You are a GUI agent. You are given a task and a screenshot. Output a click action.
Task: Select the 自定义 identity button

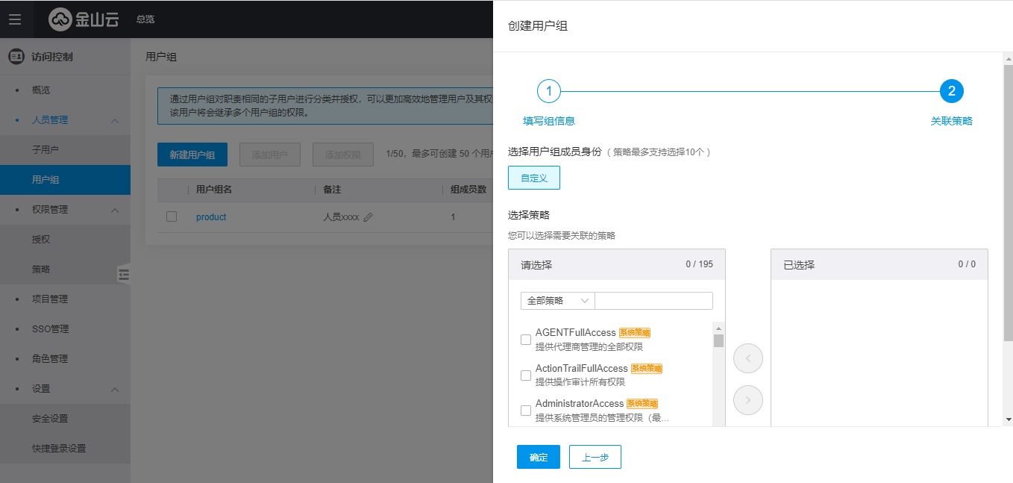pos(534,178)
